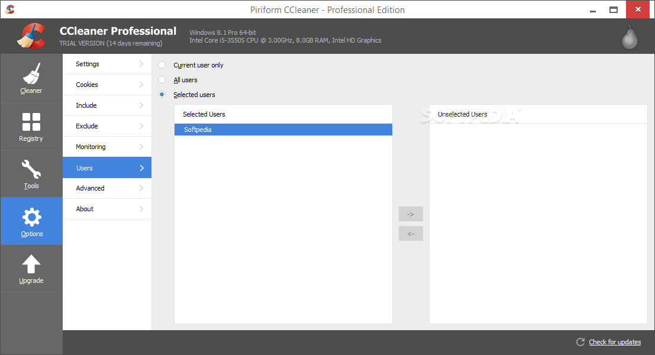This screenshot has width=655, height=355.
Task: Select the Current user only option
Action: click(161, 65)
